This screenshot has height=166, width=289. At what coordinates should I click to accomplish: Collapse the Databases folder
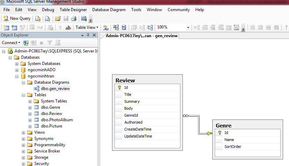coord(10,58)
